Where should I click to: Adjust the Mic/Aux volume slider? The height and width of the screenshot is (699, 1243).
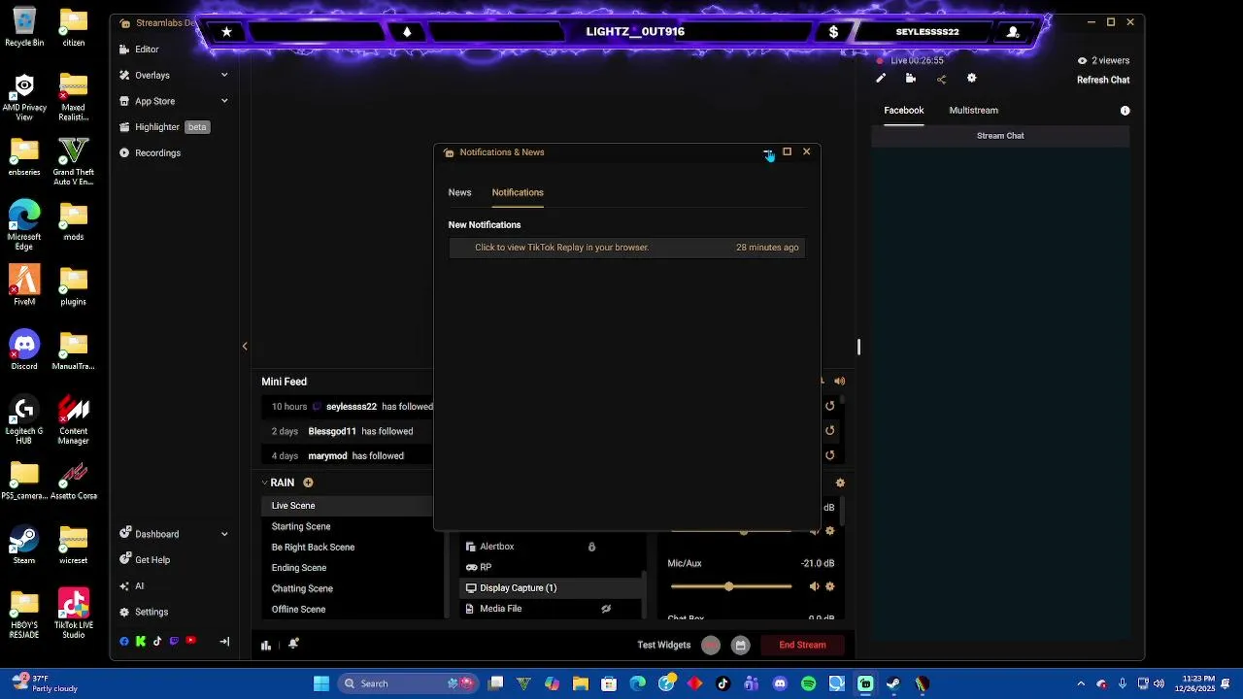click(x=731, y=586)
